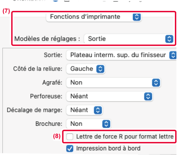Click blue arrows on the Brochure popup
This screenshot has height=155, width=178.
pyautogui.click(x=106, y=124)
